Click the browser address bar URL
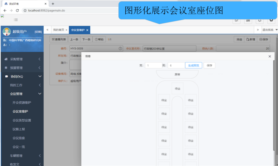This screenshot has height=166, width=278. (x=46, y=11)
